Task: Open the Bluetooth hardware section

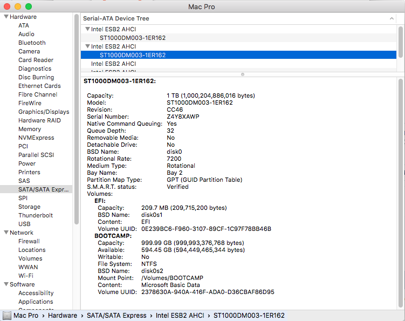Action: pos(32,43)
